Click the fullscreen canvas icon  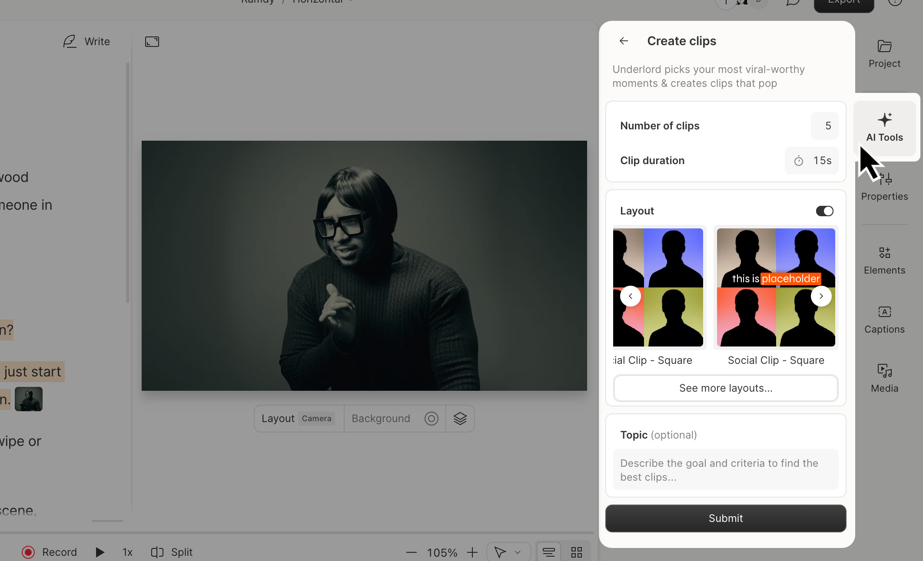[x=152, y=42]
